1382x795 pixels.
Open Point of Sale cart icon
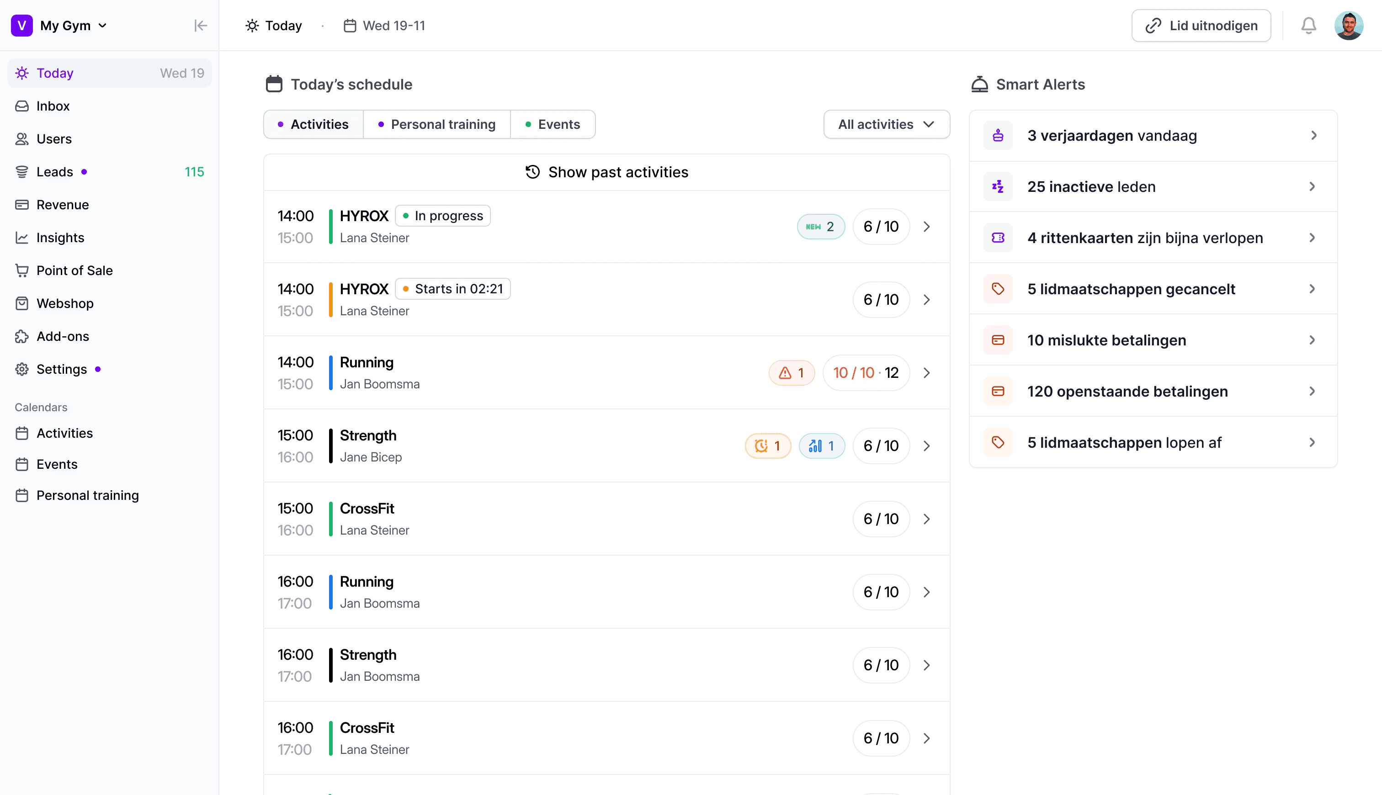point(22,270)
